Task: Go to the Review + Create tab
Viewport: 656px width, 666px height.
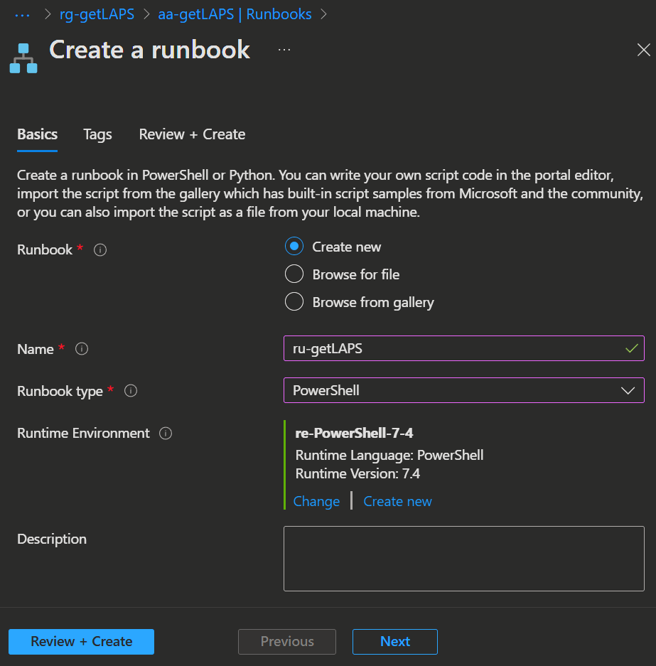Action: click(192, 134)
